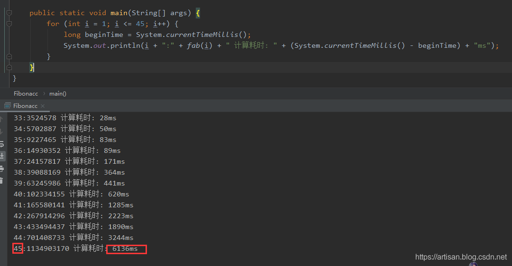
Task: Click the Fibonacc run tab icon
Action: pos(7,106)
